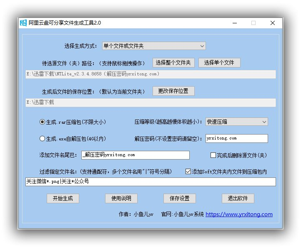Click the source file path field
Screen dimensions: 301x247
pos(150,74)
